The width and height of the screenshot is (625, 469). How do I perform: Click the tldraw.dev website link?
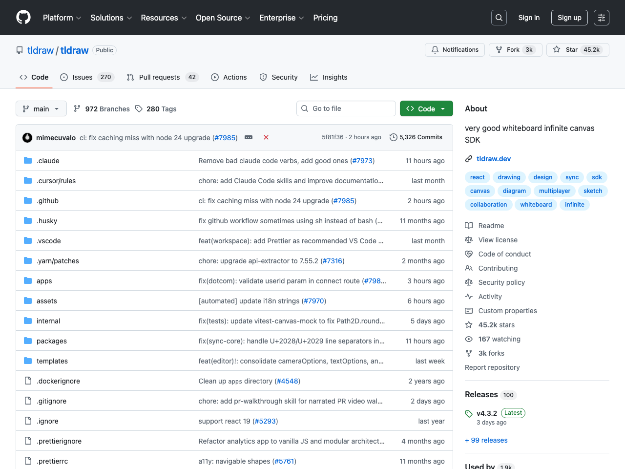[x=493, y=159]
